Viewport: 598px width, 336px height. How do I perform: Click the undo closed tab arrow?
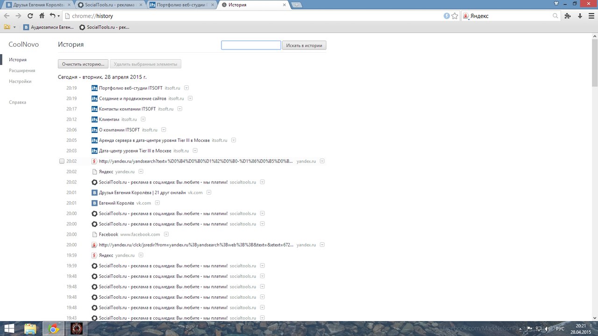pos(52,16)
